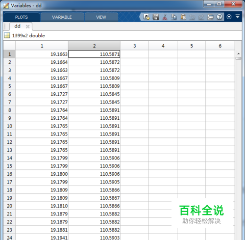Select empty cell in column 3, row 1
Viewport: 245px width, 240px height.
pyautogui.click(x=135, y=54)
